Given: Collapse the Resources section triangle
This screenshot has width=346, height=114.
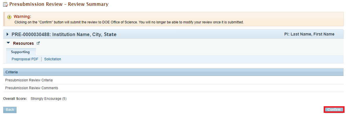Looking at the screenshot, I should [x=8, y=43].
